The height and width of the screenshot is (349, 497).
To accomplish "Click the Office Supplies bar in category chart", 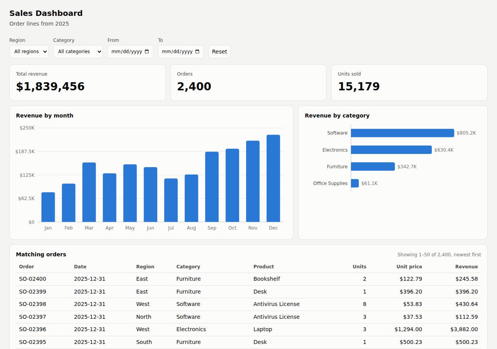I will [x=355, y=183].
